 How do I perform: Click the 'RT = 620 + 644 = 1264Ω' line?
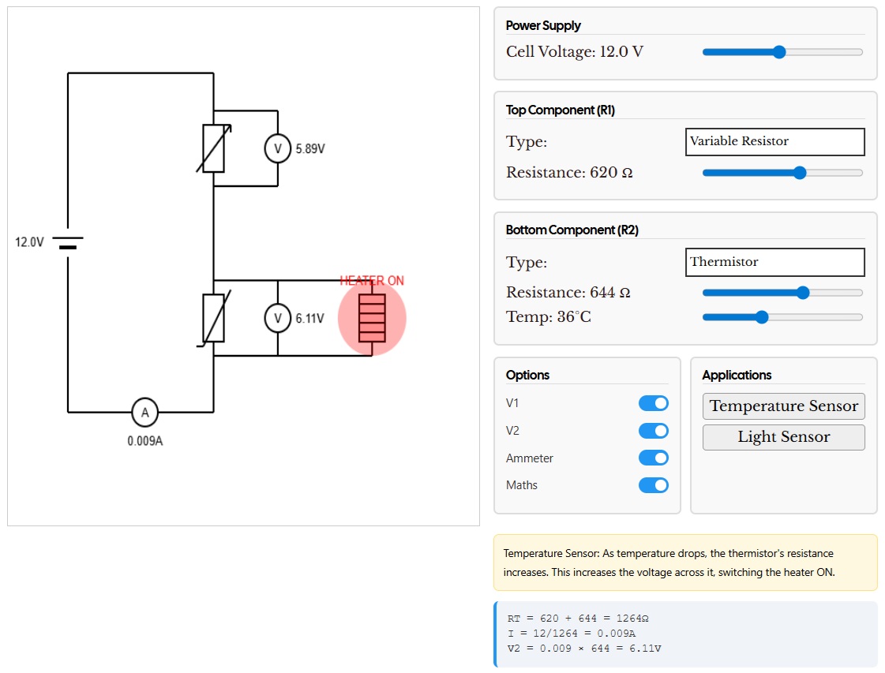click(578, 619)
